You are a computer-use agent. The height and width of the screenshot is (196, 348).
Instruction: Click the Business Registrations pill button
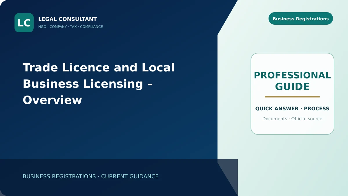point(301,19)
